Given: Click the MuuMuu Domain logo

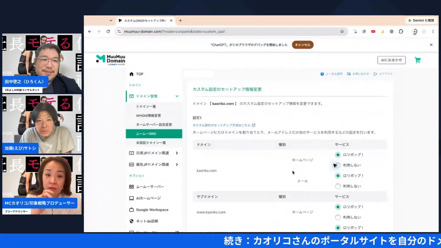Looking at the screenshot, I should pyautogui.click(x=111, y=60).
